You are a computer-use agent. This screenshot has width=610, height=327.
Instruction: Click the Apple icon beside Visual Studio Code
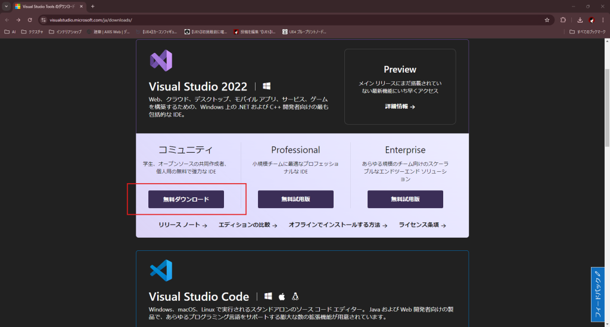pos(282,296)
